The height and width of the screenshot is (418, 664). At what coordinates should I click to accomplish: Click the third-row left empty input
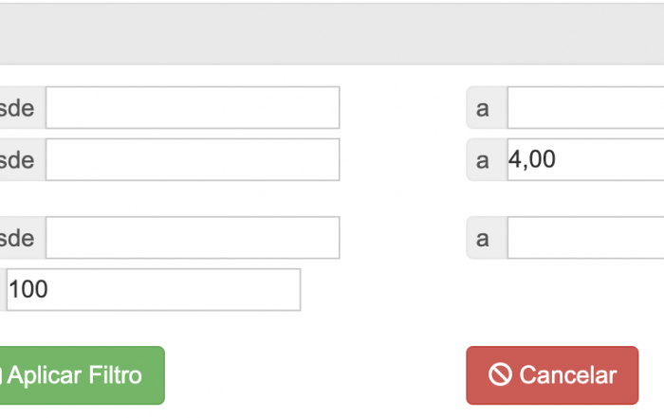193,238
